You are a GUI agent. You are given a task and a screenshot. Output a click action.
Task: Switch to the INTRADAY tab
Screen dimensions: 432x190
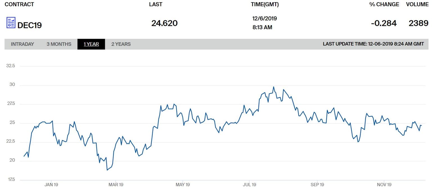point(22,44)
